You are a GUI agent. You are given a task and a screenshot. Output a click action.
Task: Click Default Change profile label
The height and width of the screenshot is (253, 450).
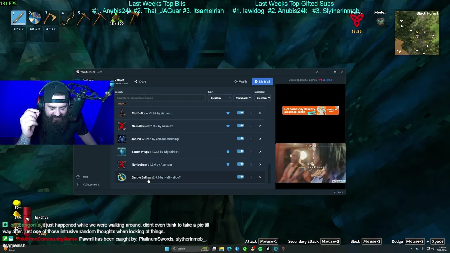coord(121,81)
